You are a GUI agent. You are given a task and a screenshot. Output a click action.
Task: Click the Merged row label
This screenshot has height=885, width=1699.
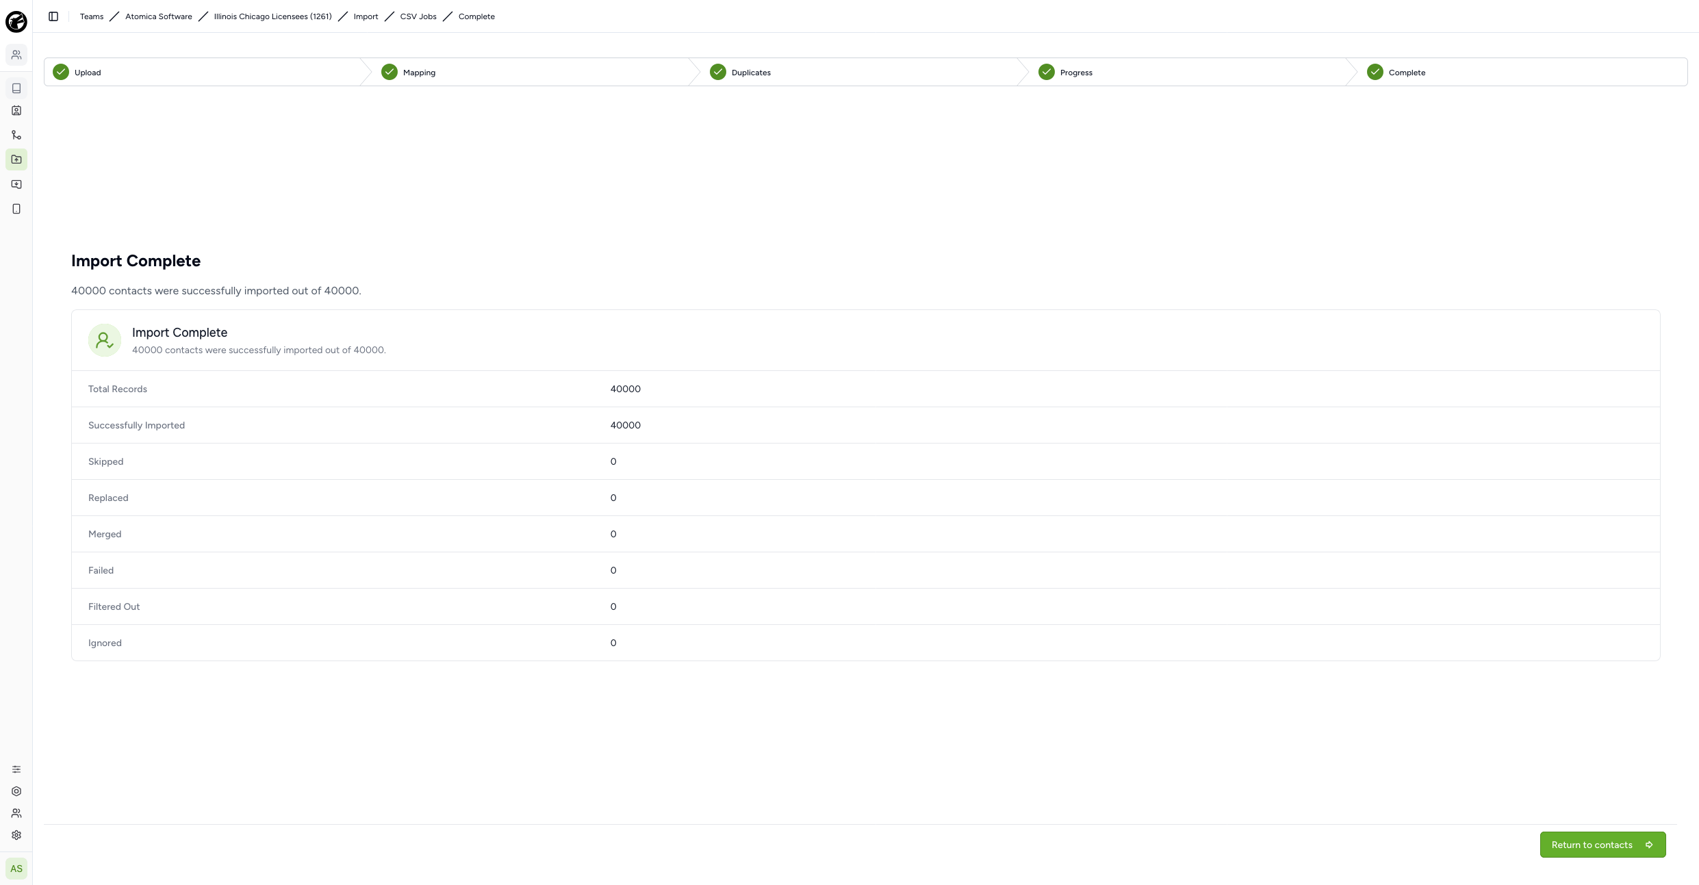coord(105,534)
